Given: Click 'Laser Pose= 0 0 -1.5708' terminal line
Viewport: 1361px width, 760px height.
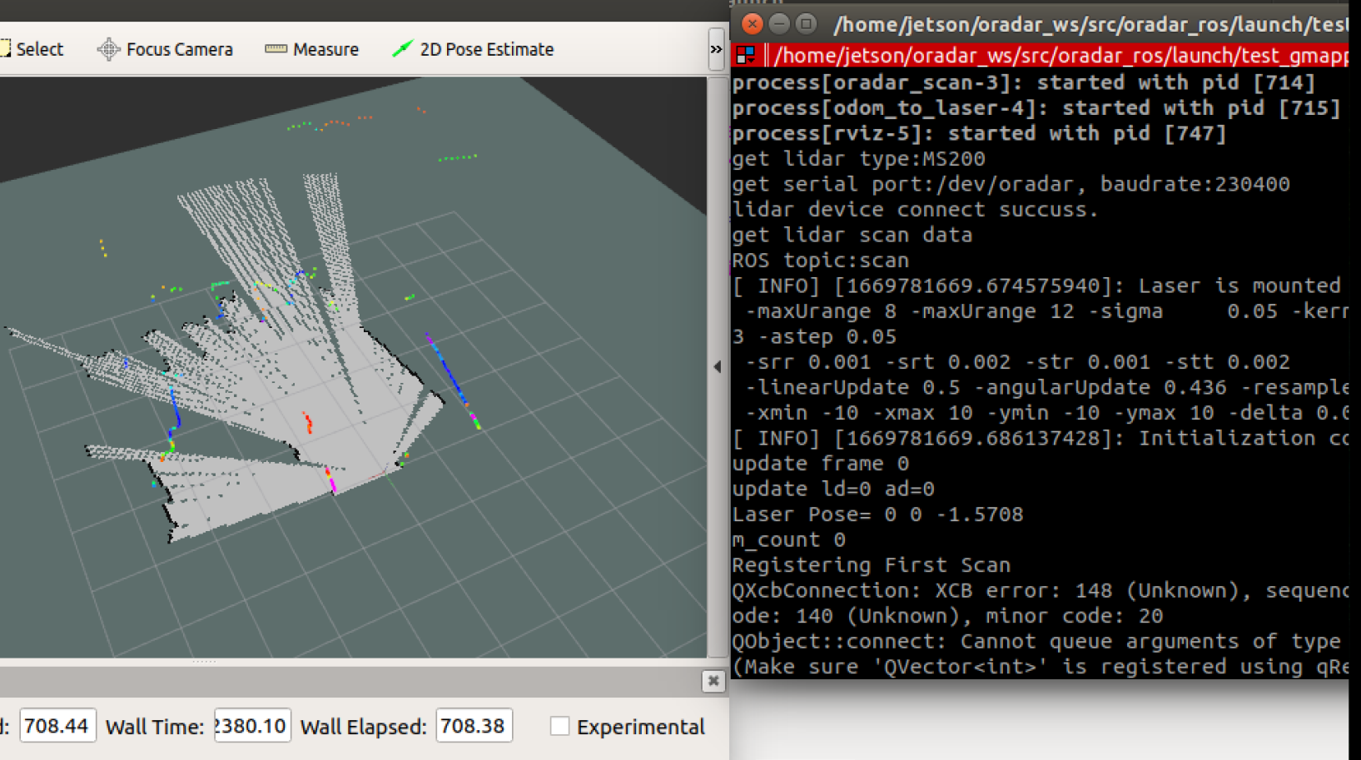Looking at the screenshot, I should [877, 514].
